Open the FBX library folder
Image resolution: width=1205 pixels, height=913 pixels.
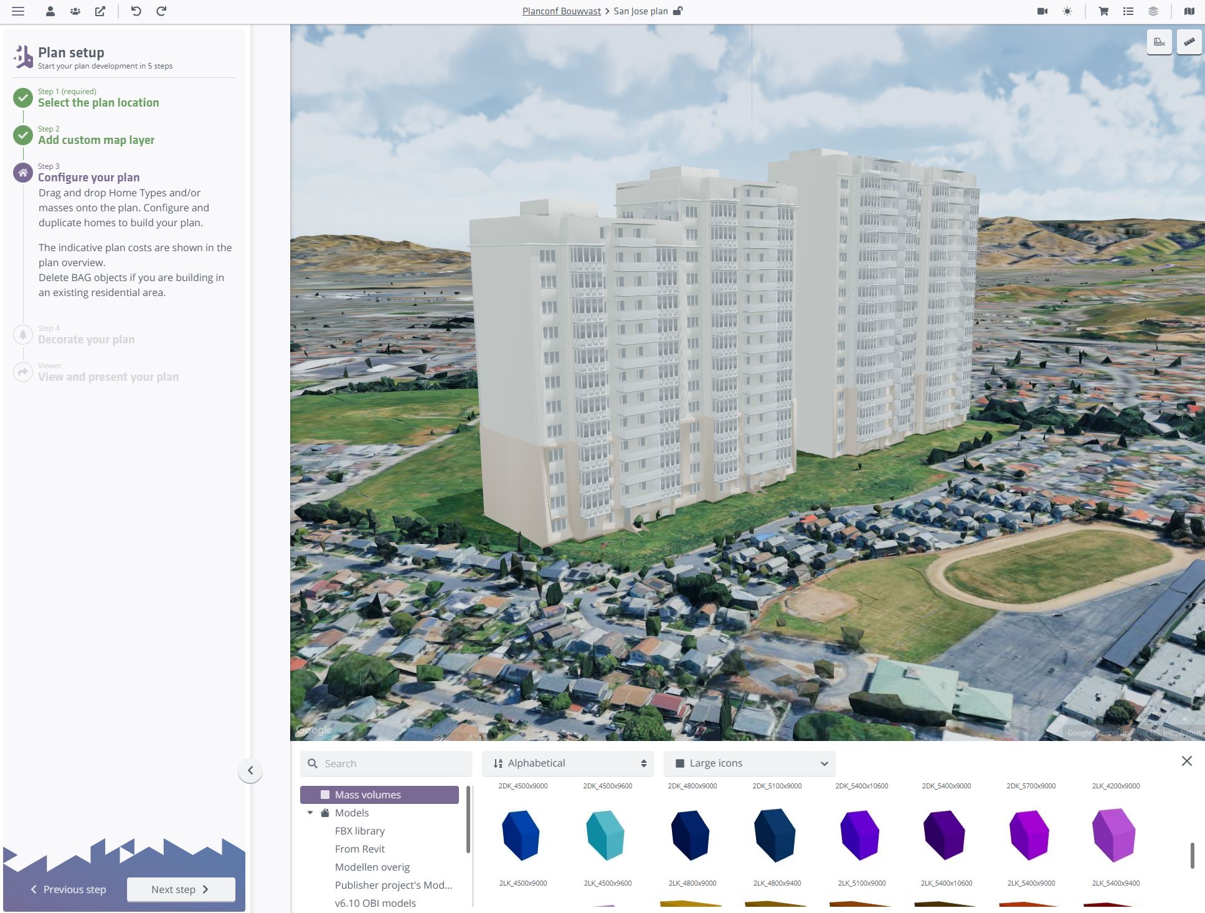pyautogui.click(x=359, y=831)
